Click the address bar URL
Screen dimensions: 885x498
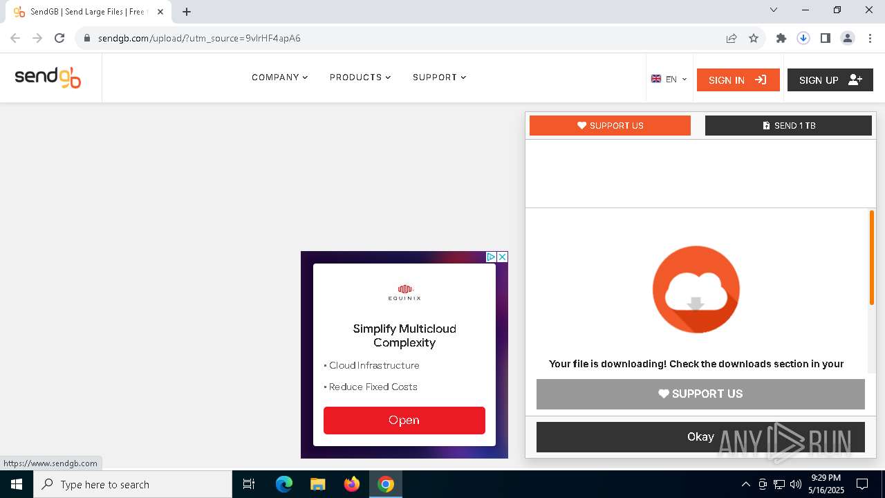[x=199, y=38]
